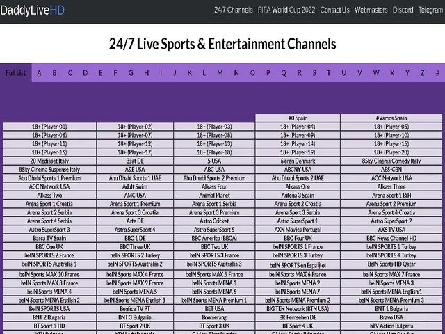The height and width of the screenshot is (334, 445).
Task: Open the 18+ (Player-01) channel
Action: click(49, 127)
